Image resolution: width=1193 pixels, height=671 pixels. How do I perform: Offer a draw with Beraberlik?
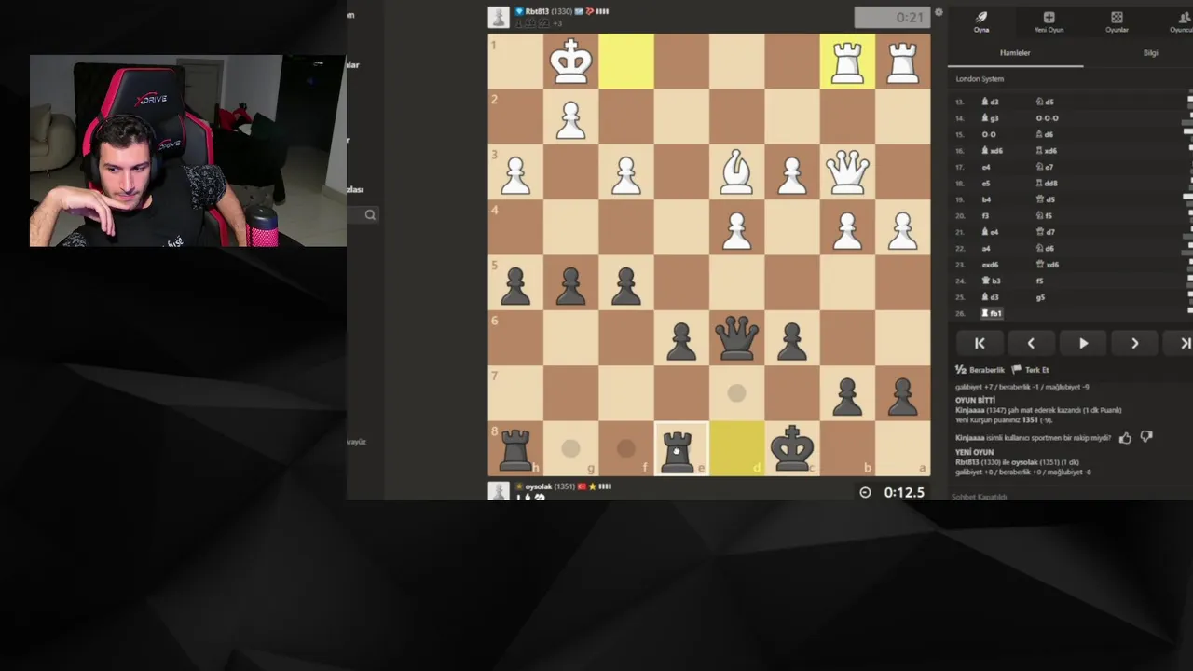pos(980,370)
